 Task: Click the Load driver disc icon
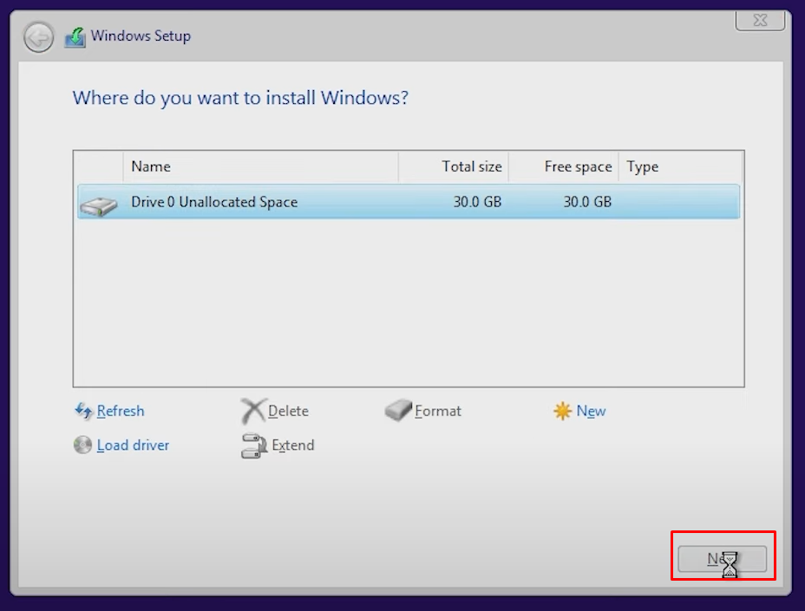82,445
